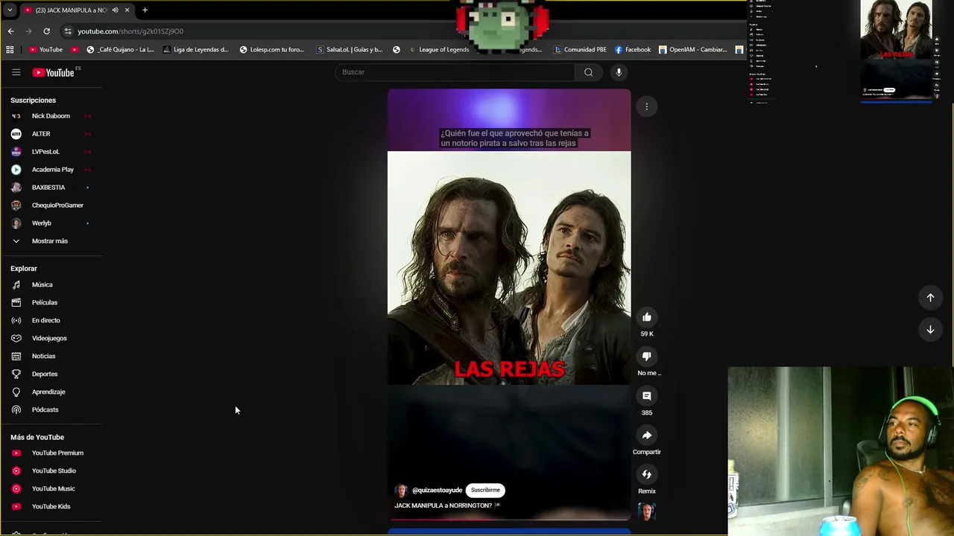Reload the page in the browser
This screenshot has width=954, height=536.
point(46,31)
